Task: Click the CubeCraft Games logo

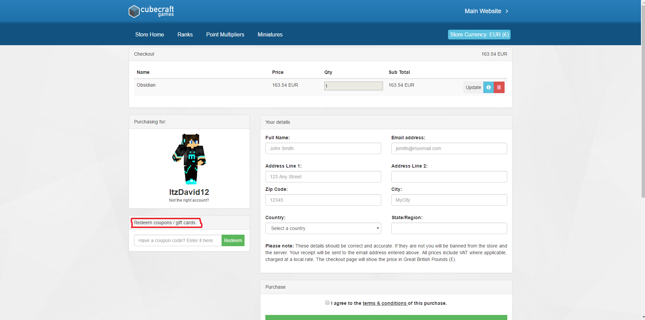Action: 151,11
